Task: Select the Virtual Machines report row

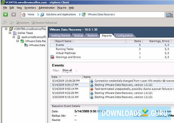Action: point(112,53)
